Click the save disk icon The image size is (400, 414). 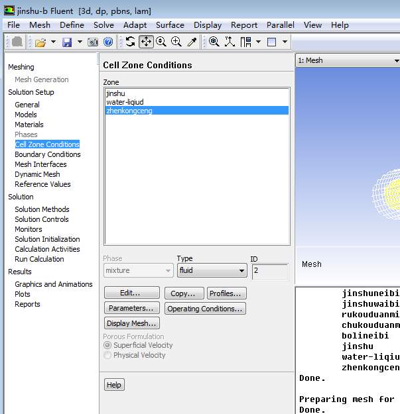coord(67,42)
